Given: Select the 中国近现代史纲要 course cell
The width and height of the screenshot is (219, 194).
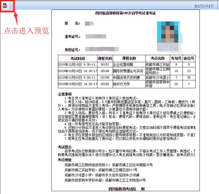Looking at the screenshot, I should (126, 77).
